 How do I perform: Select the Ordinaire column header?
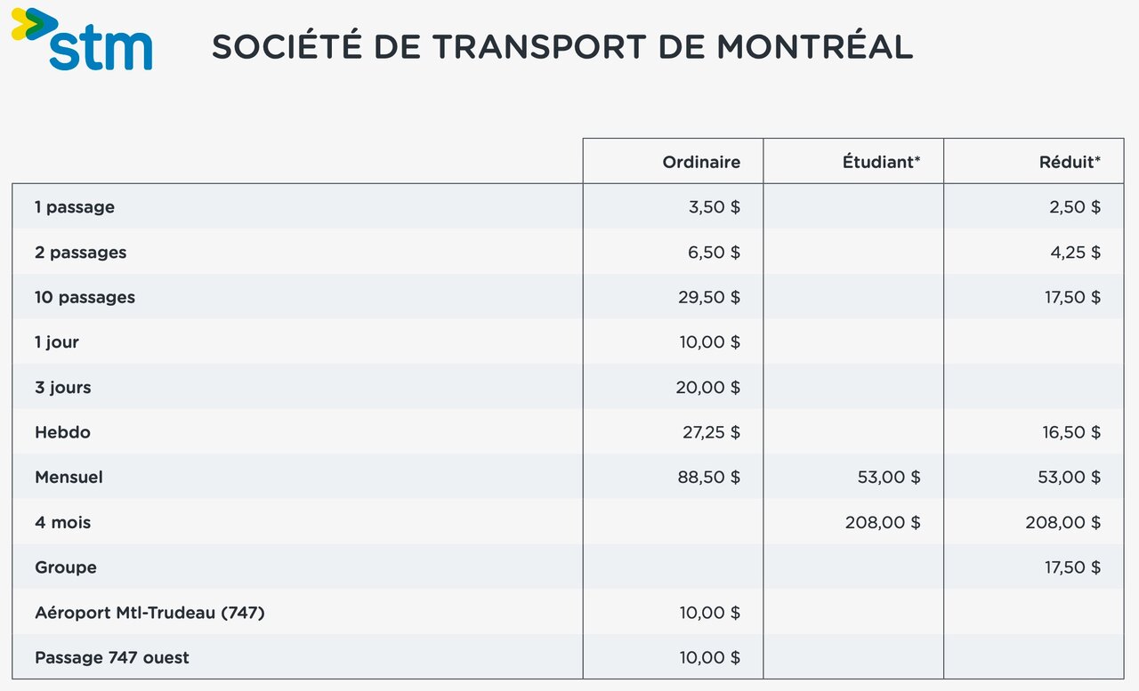[701, 162]
